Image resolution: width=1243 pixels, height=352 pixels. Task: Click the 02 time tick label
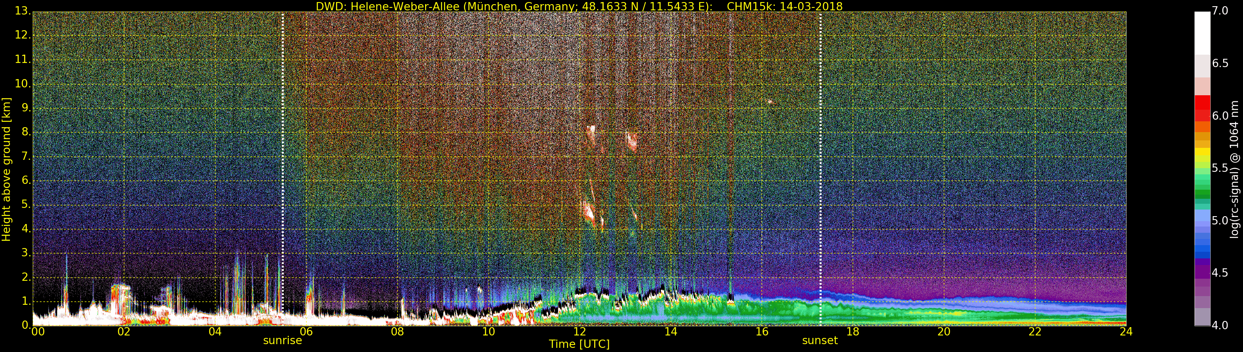click(124, 331)
